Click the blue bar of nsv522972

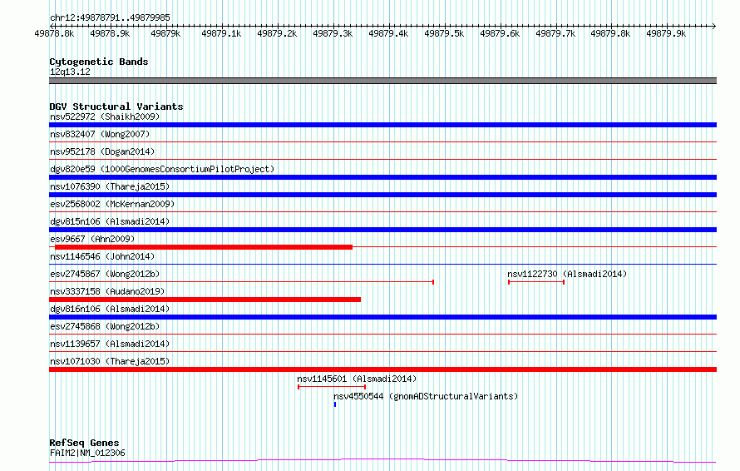click(382, 125)
